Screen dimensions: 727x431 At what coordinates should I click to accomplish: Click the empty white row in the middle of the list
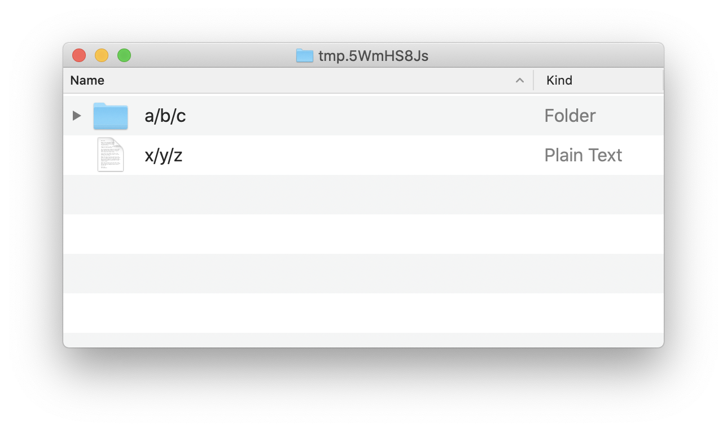click(x=363, y=234)
